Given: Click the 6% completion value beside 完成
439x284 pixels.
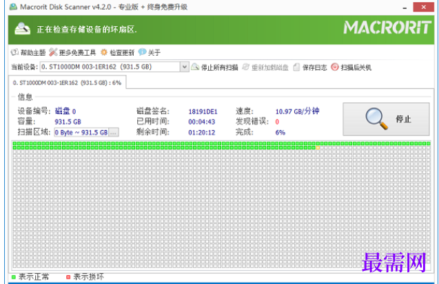Looking at the screenshot, I should tap(280, 132).
